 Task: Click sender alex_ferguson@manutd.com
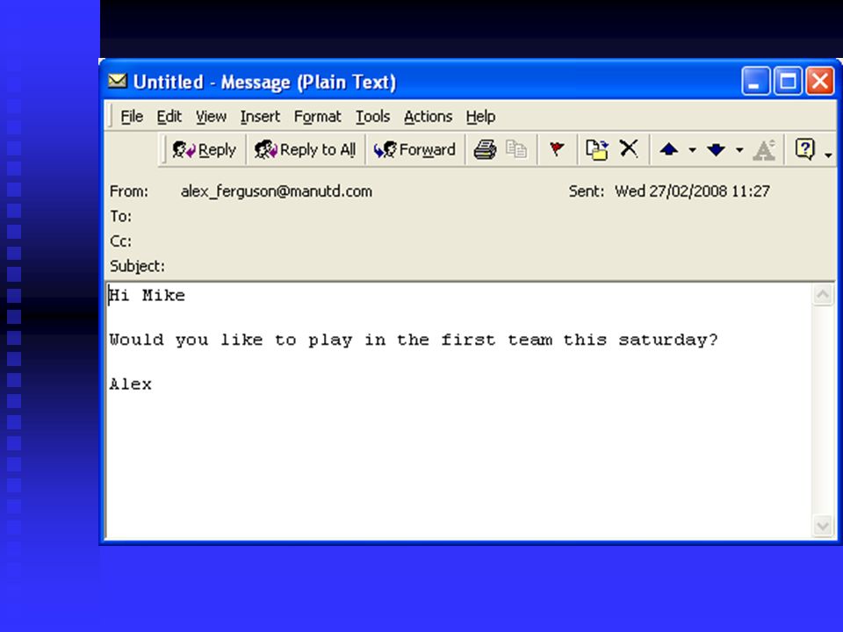click(x=277, y=191)
